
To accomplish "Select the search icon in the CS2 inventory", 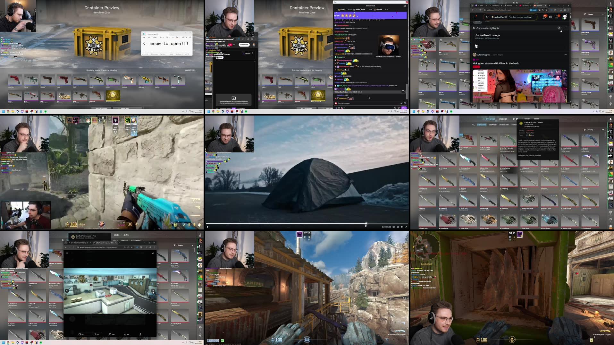I will click(473, 125).
